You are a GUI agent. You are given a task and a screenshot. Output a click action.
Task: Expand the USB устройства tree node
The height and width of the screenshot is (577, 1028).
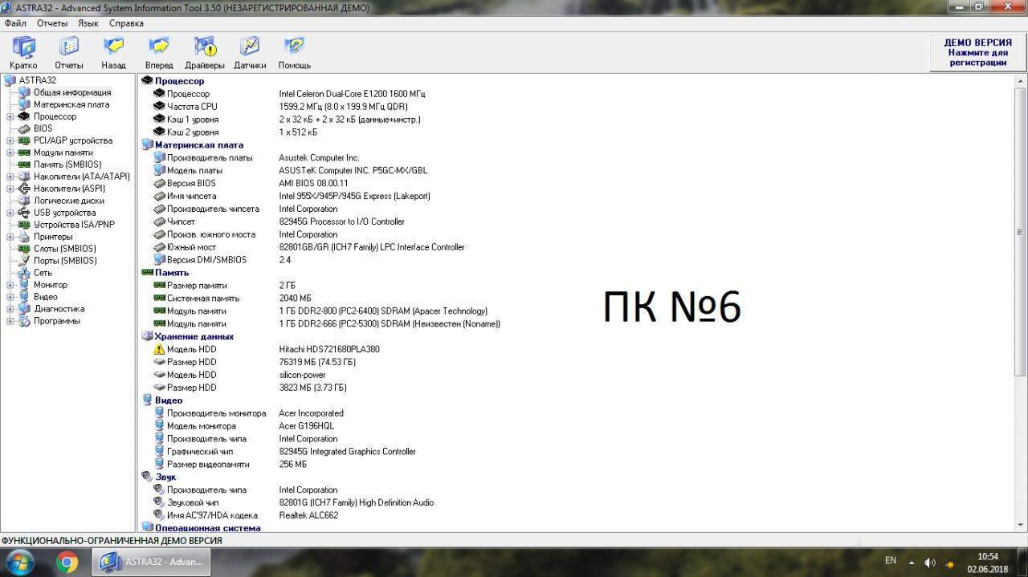click(10, 213)
